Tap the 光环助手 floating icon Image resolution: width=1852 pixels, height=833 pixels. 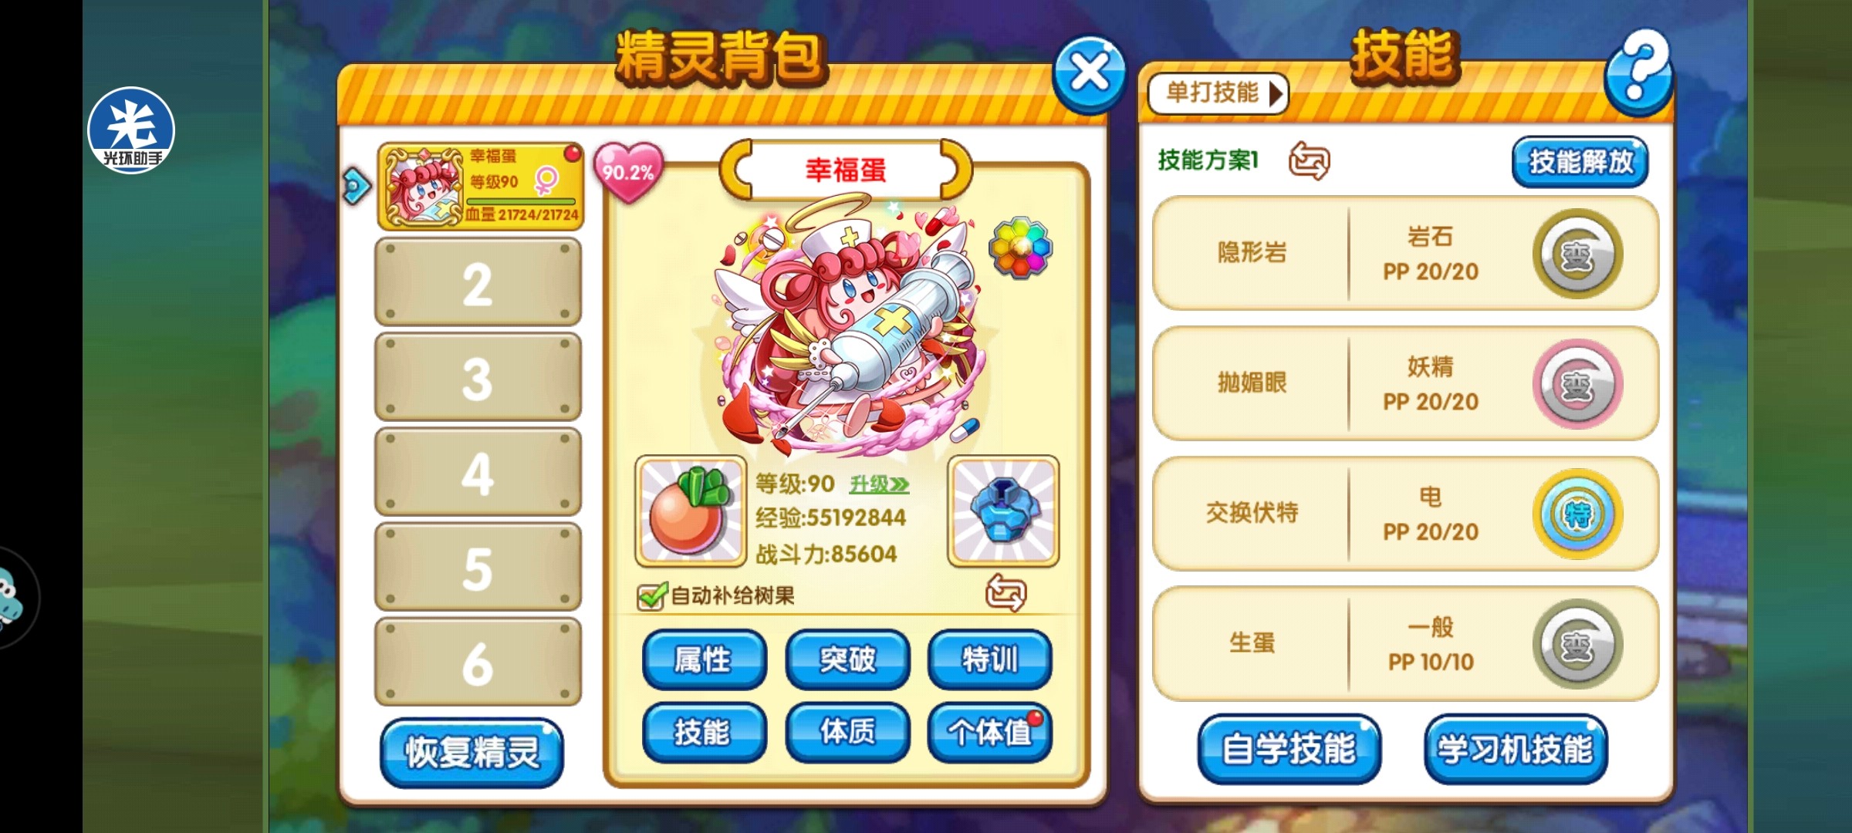point(131,130)
